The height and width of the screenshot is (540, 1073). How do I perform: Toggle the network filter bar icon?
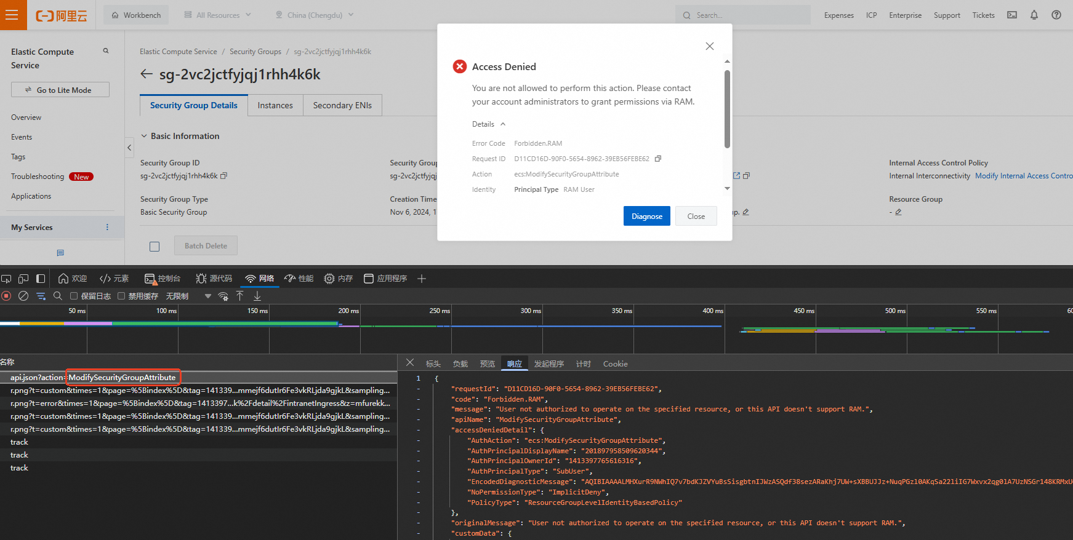click(41, 296)
